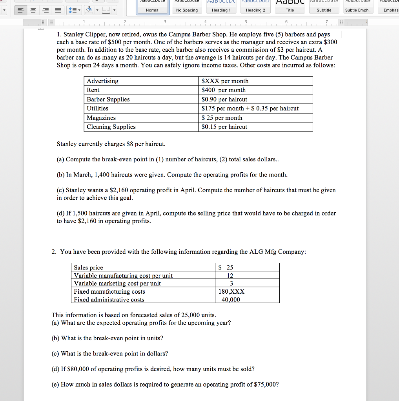Toggle justified paragraph alignment off
Image resolution: width=399 pixels, height=401 pixels.
click(x=58, y=10)
